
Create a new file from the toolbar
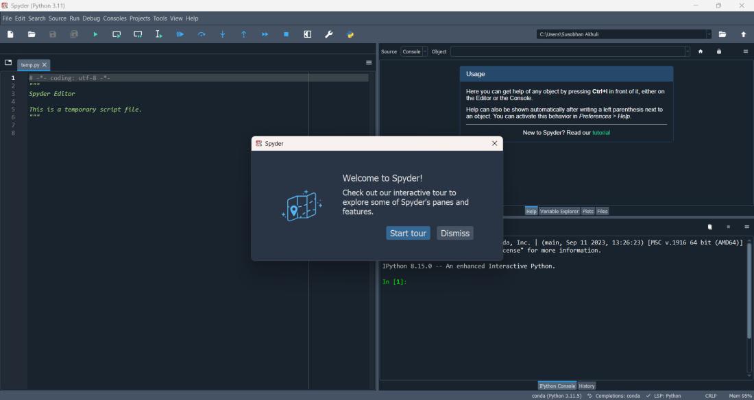(10, 34)
